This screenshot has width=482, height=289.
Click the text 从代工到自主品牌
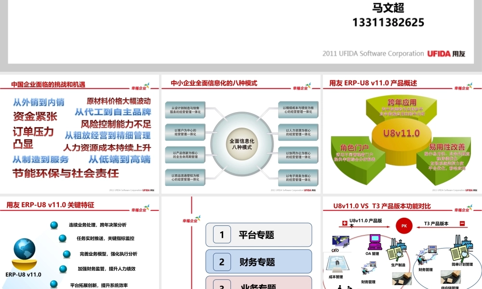[x=113, y=112]
